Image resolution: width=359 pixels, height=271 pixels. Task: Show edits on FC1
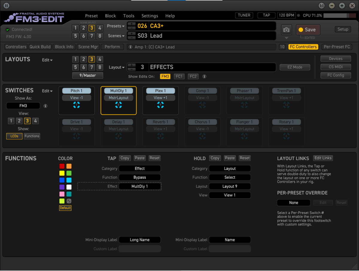click(179, 77)
